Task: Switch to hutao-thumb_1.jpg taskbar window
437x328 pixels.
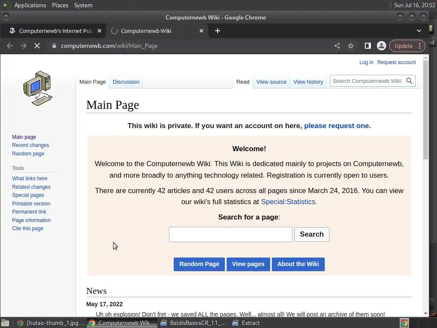Action: tap(50, 323)
